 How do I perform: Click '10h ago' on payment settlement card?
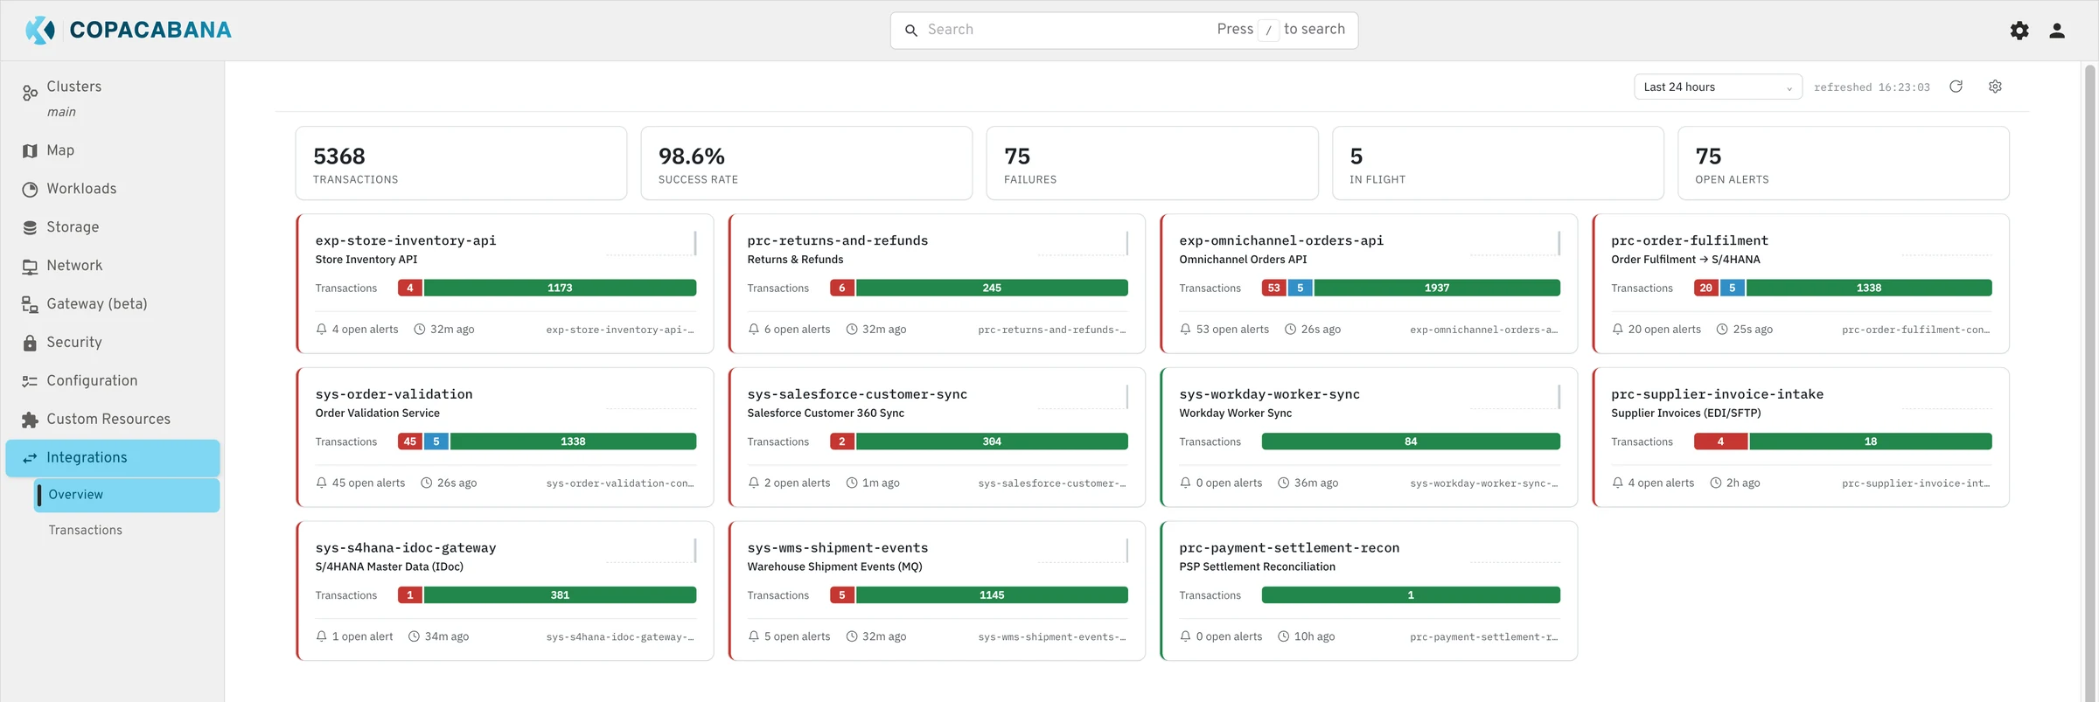coord(1314,637)
